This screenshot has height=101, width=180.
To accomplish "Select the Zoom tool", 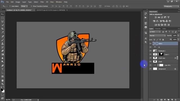I will pyautogui.click(x=3, y=84).
